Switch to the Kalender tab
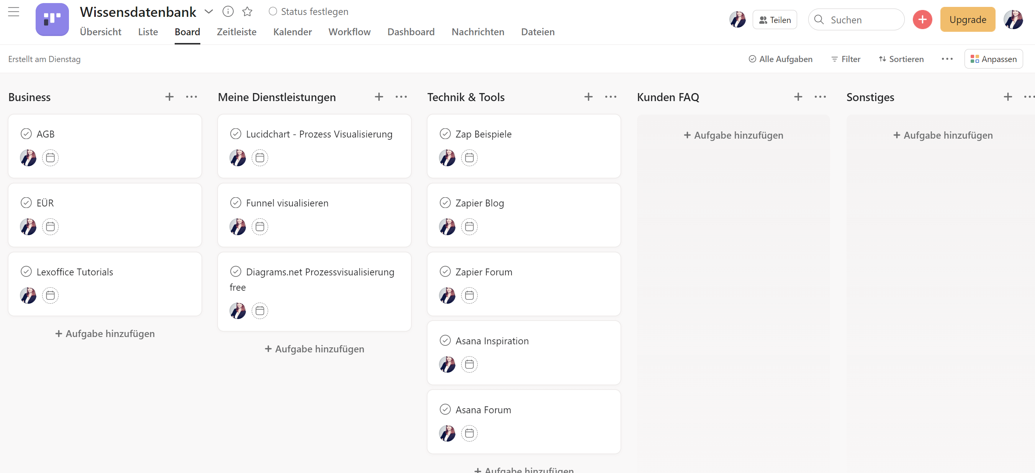Screen dimensions: 1035x473 (293, 32)
